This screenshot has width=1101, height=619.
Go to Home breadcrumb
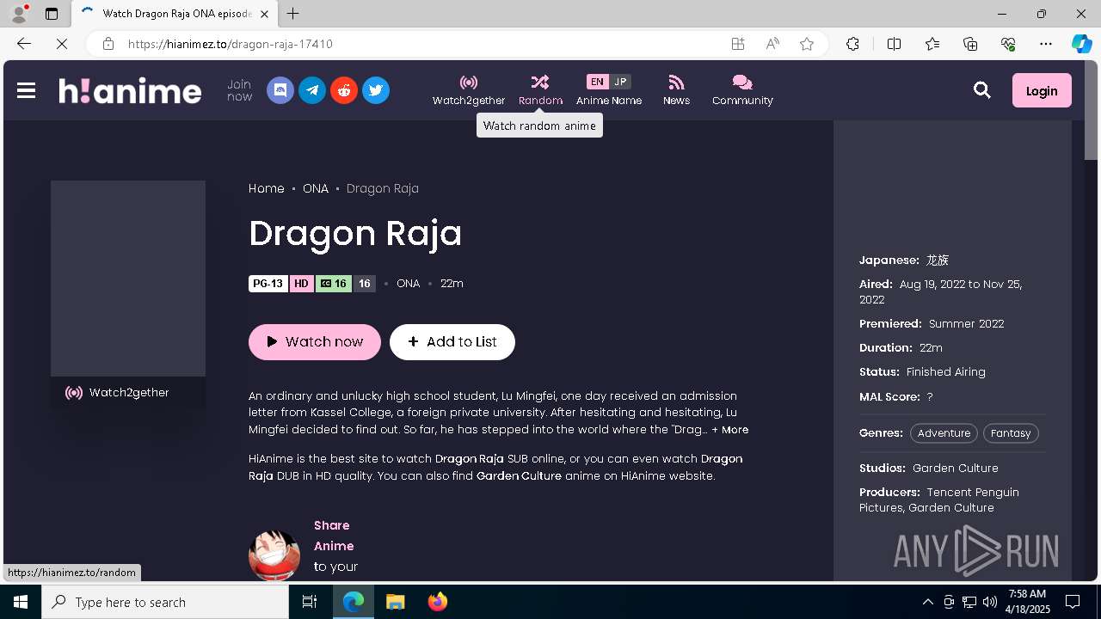click(x=267, y=188)
